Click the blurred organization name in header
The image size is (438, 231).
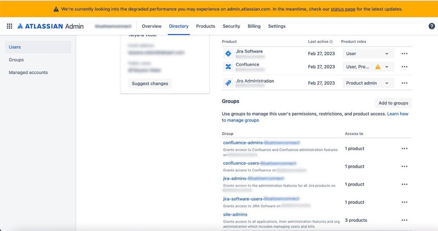(x=113, y=26)
